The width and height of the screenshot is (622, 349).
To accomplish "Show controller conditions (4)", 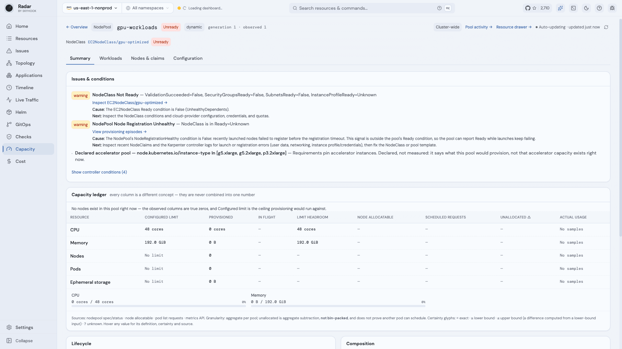I will [x=99, y=172].
